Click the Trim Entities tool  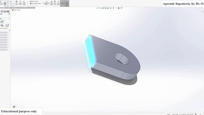pyautogui.click(x=17, y=3)
